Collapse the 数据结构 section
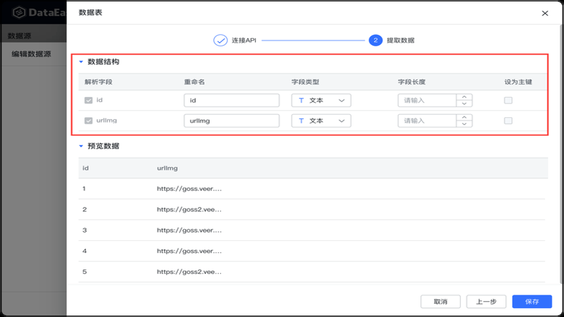This screenshot has width=564, height=317. tap(81, 62)
